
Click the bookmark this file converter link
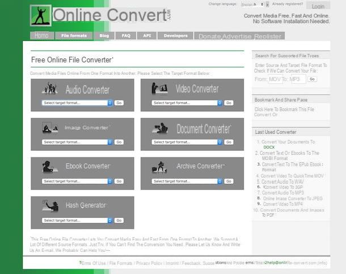coord(284,112)
